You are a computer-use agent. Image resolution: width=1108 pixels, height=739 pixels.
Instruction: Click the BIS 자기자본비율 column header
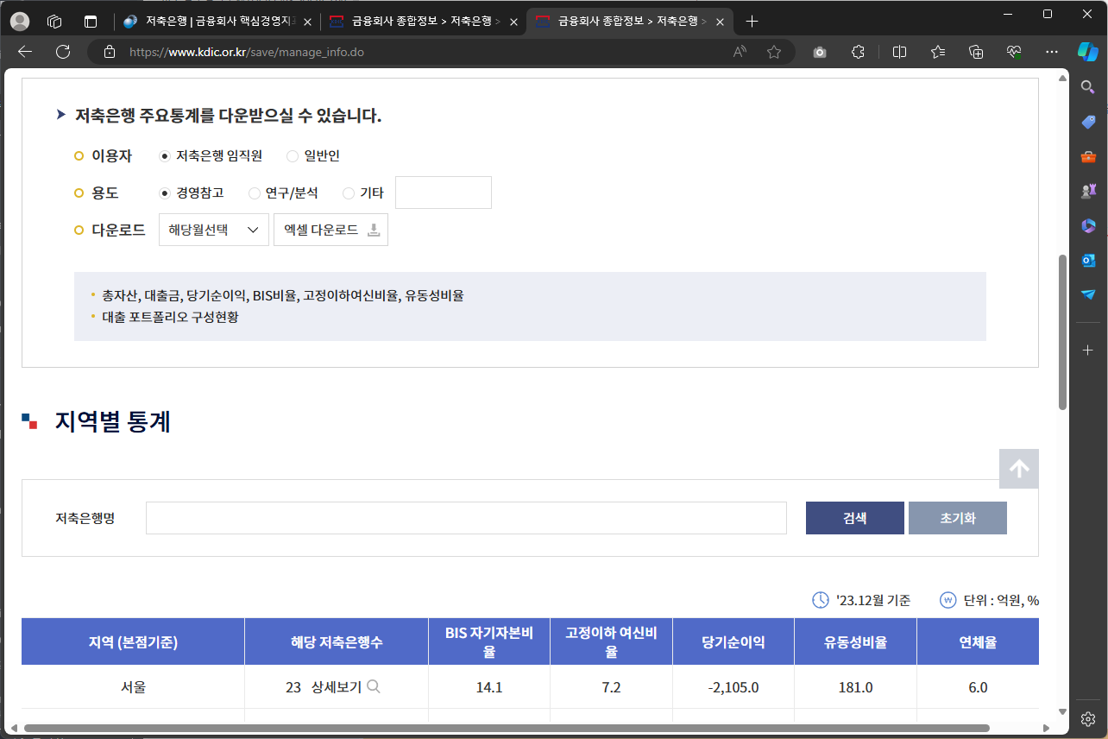489,641
